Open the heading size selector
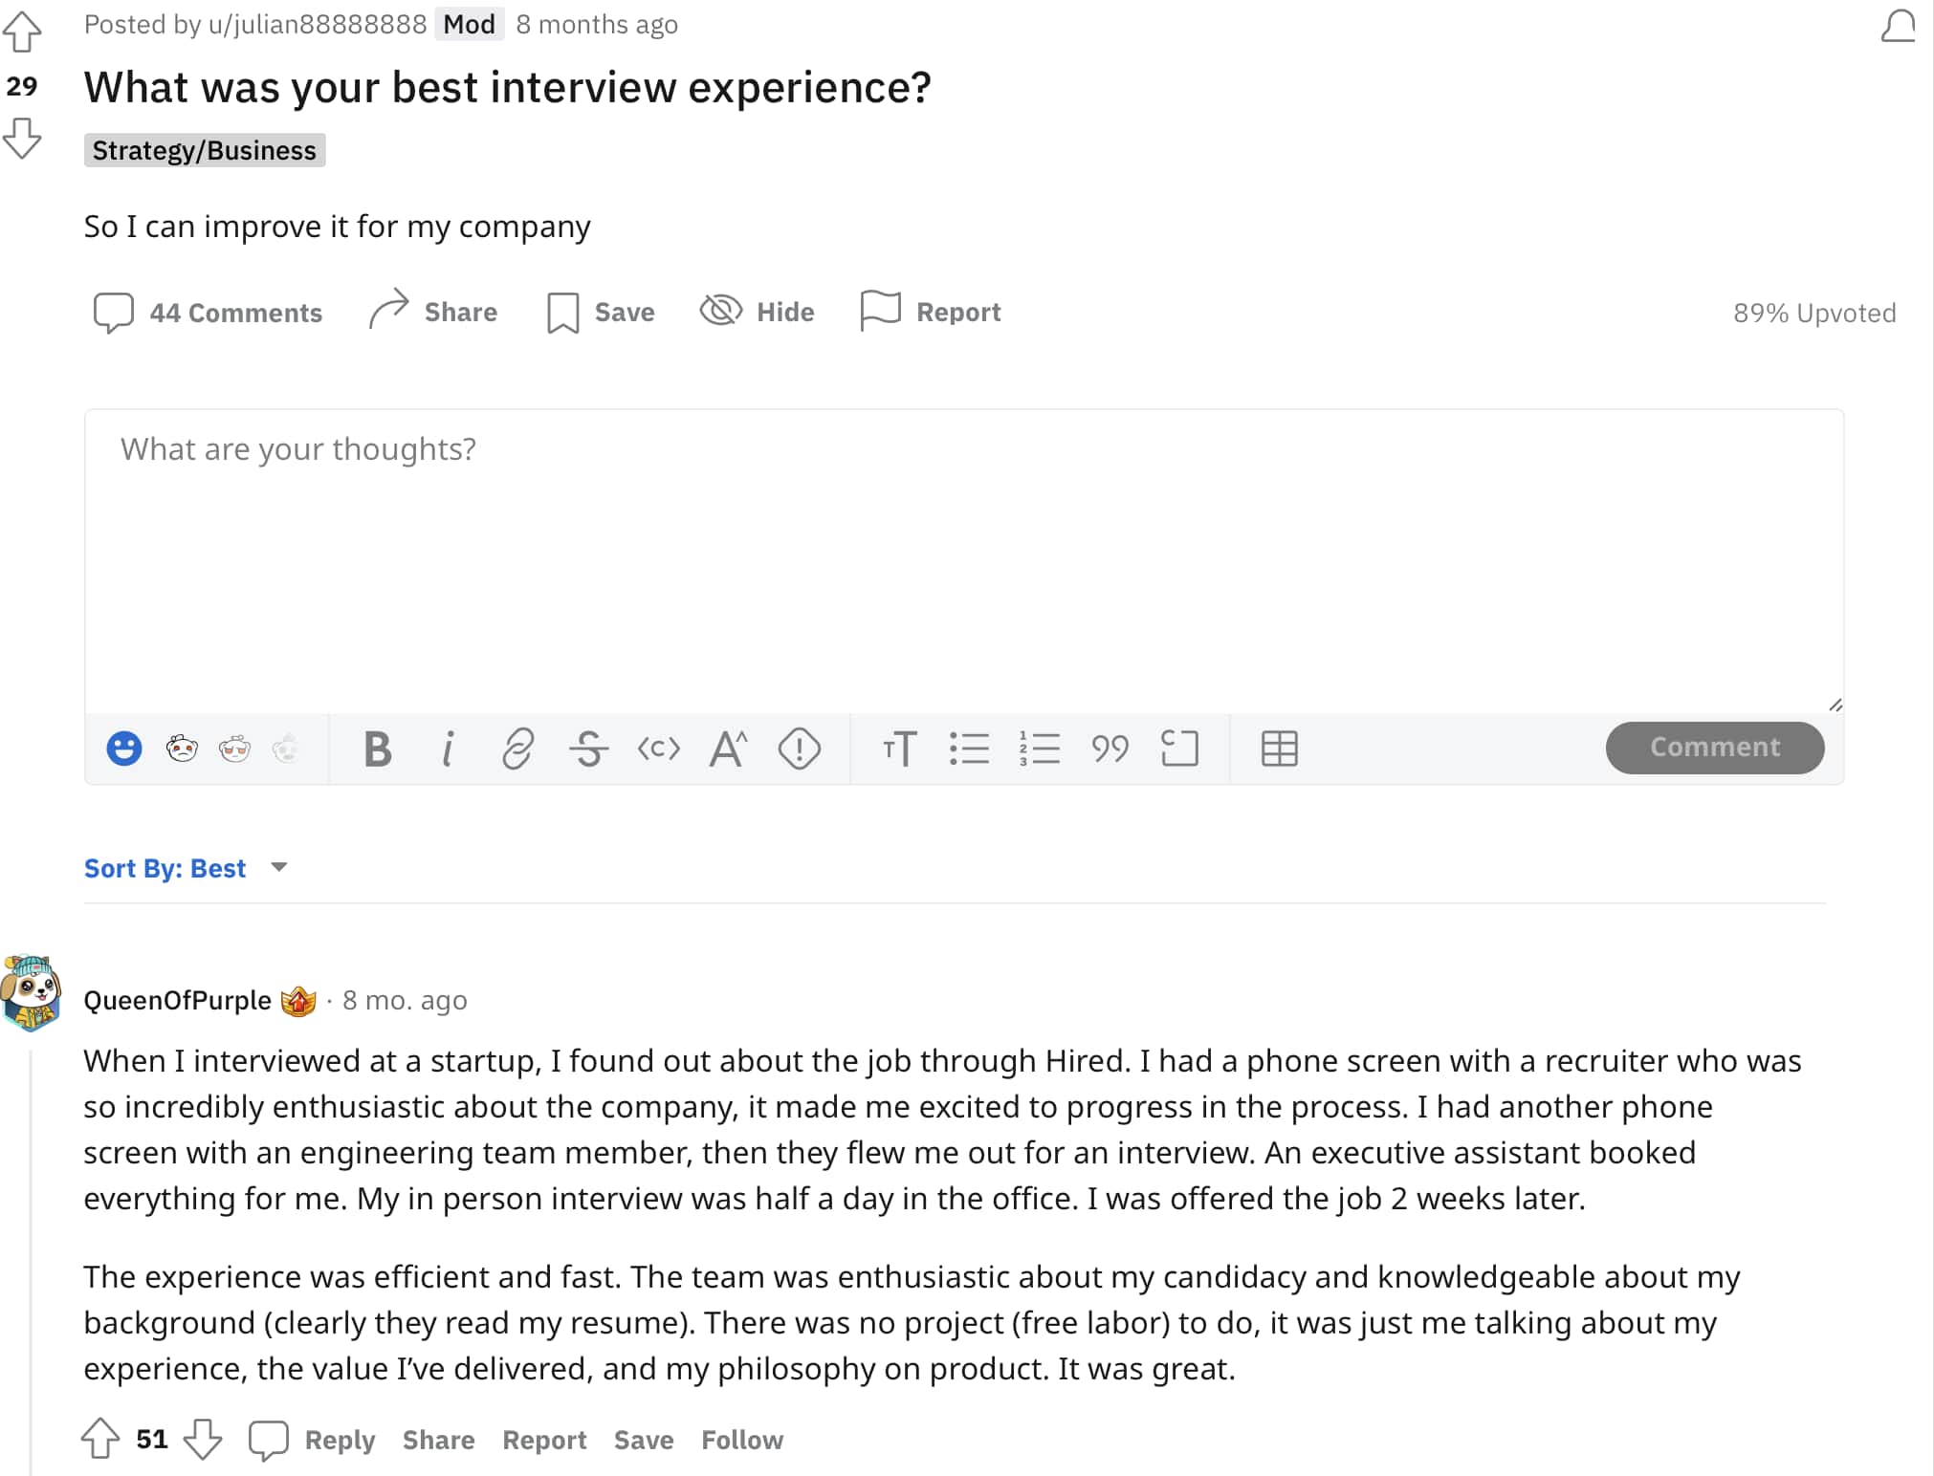 [900, 749]
